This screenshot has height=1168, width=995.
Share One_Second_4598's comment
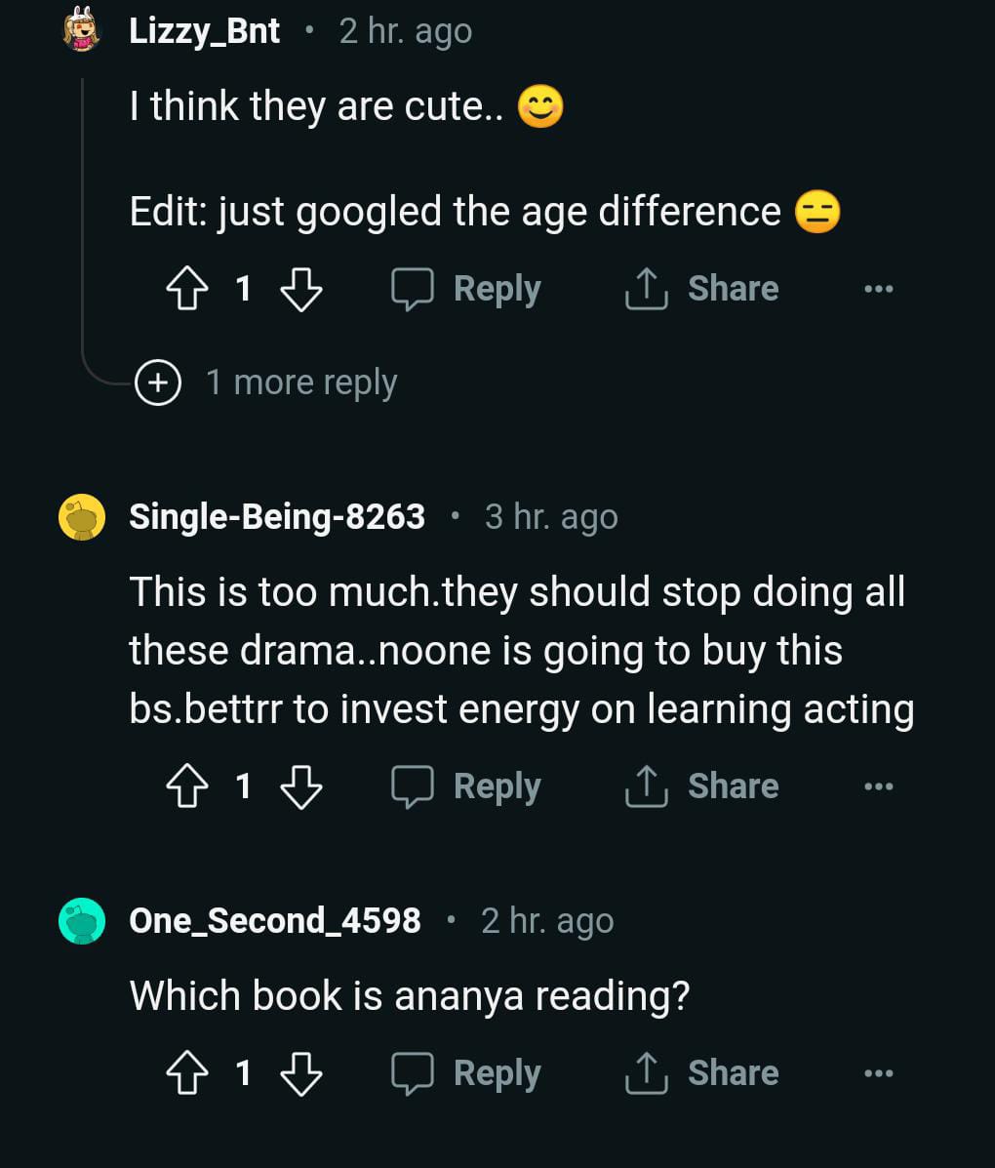[x=702, y=1073]
